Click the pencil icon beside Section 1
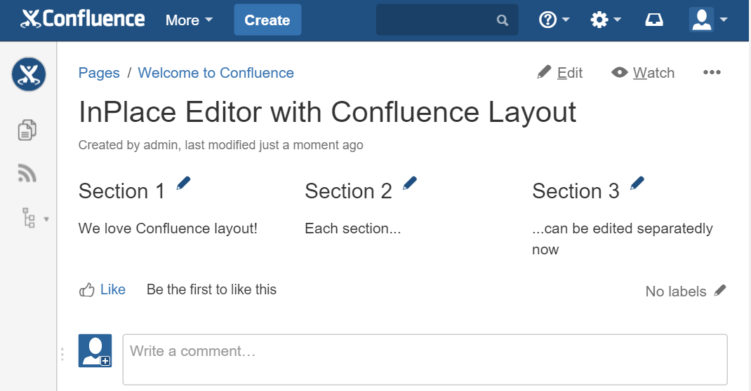The height and width of the screenshot is (391, 751). (183, 184)
